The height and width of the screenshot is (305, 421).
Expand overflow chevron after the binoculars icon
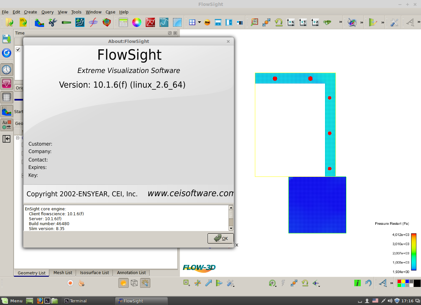point(340,22)
